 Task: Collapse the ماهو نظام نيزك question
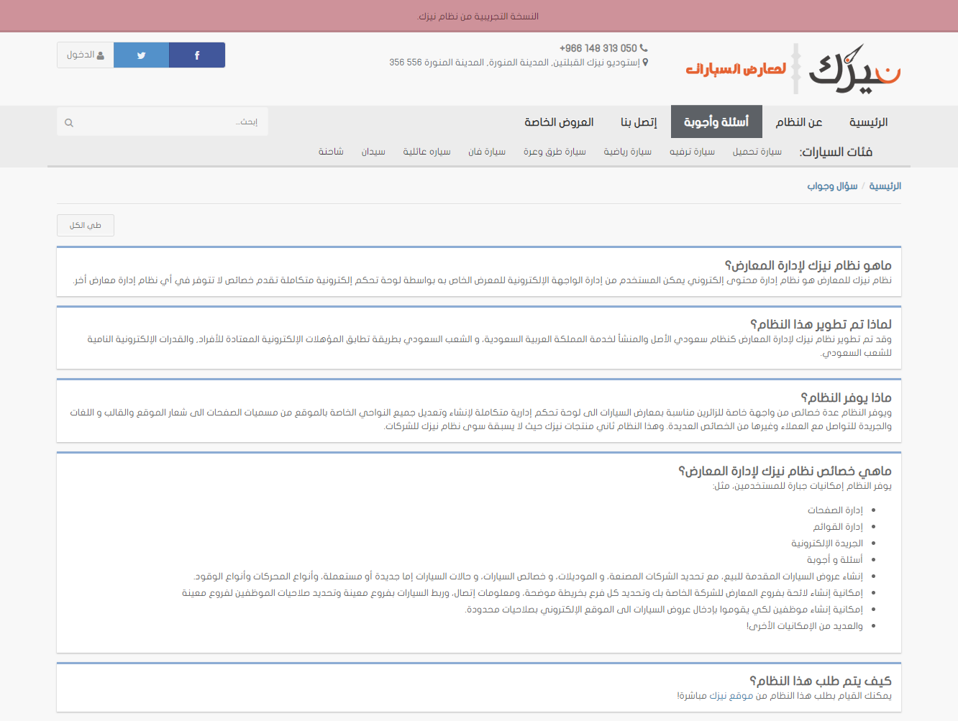[x=808, y=265]
